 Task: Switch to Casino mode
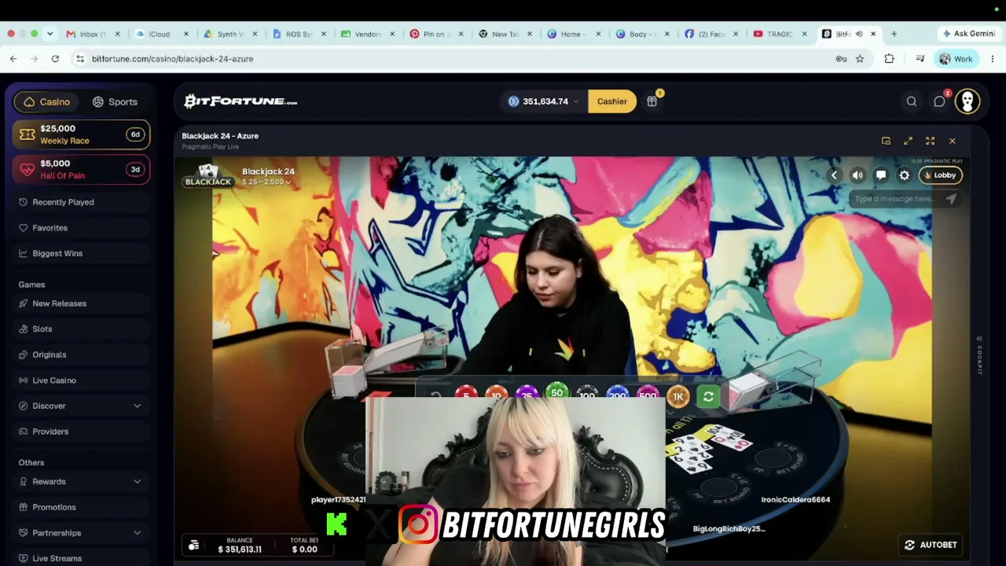(47, 101)
